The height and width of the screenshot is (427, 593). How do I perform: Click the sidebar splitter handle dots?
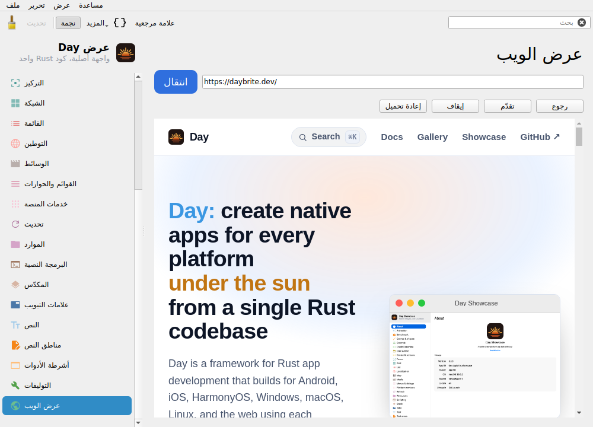click(x=144, y=231)
